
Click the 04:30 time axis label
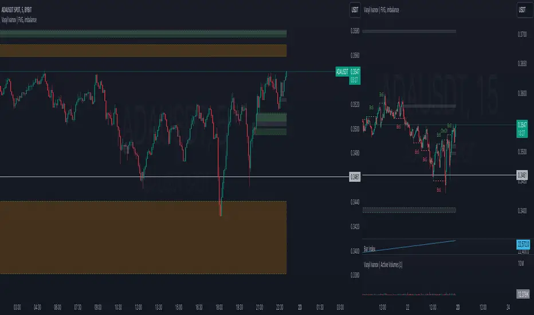[x=37, y=308]
